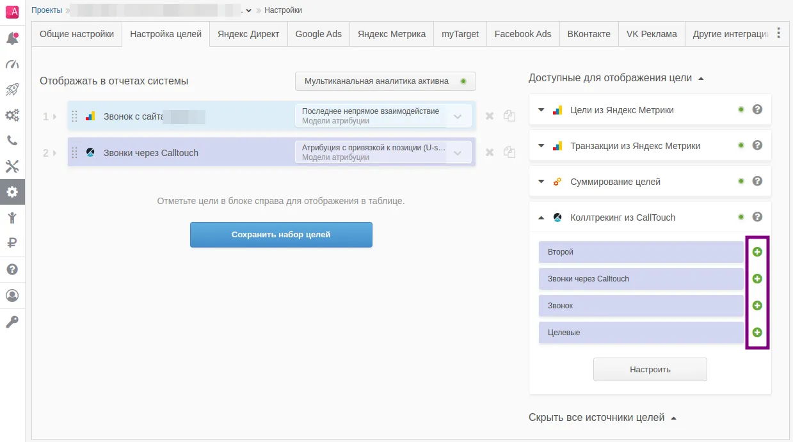Image resolution: width=793 pixels, height=442 pixels.
Task: Open help for 'Цели из Яндекс Метрики'
Action: point(757,110)
